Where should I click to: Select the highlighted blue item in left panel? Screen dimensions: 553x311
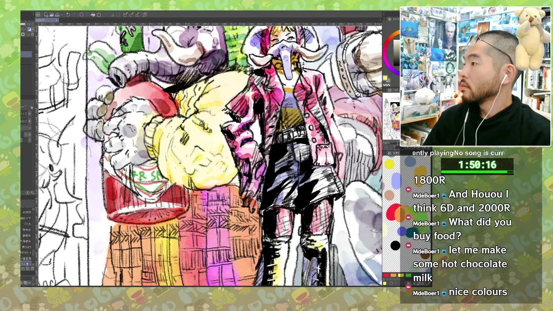pos(26,54)
